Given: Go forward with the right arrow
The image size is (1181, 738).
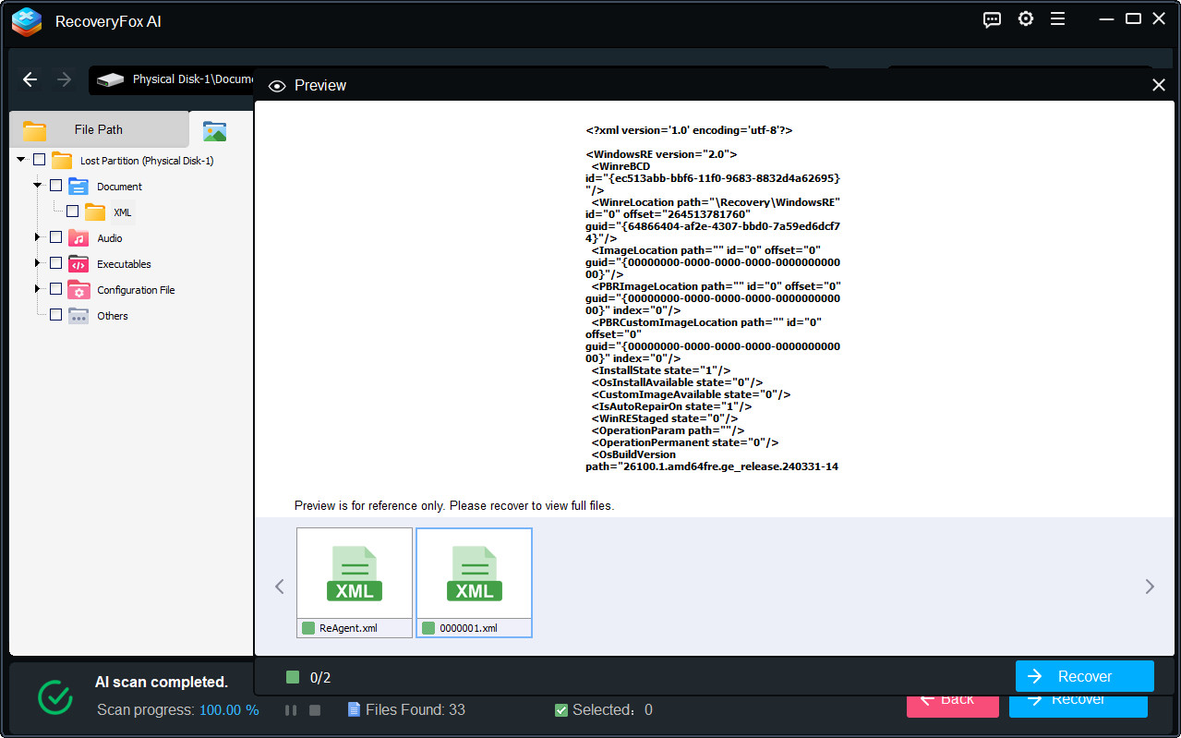Looking at the screenshot, I should 64,79.
